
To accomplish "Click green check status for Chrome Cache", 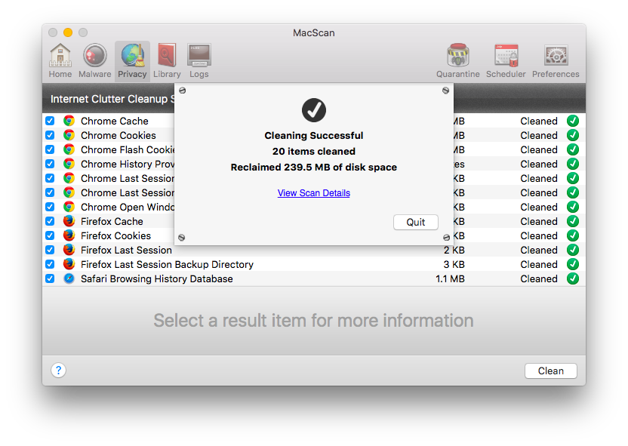I will pyautogui.click(x=573, y=121).
